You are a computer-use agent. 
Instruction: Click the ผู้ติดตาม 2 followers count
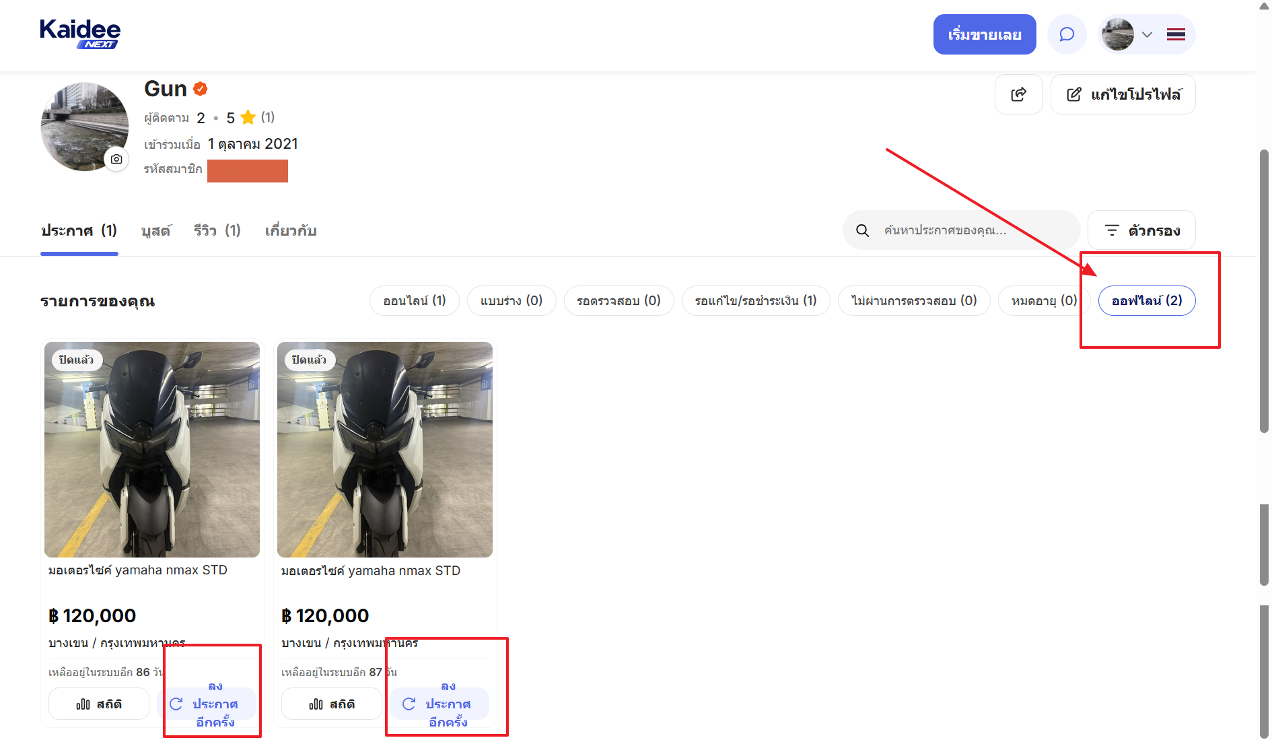[174, 118]
